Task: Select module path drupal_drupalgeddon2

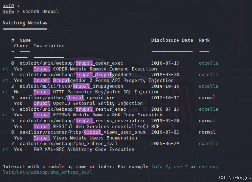Action: 76,75
